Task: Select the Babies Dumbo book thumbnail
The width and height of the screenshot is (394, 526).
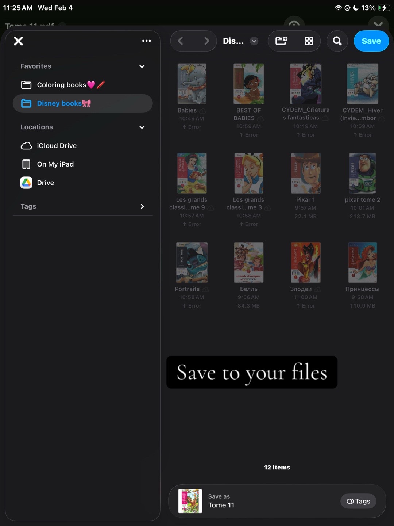Action: (192, 84)
